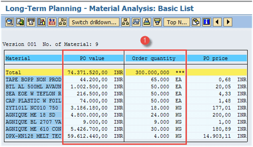
Task: Open the graphics line chart icon
Action: pos(136,22)
